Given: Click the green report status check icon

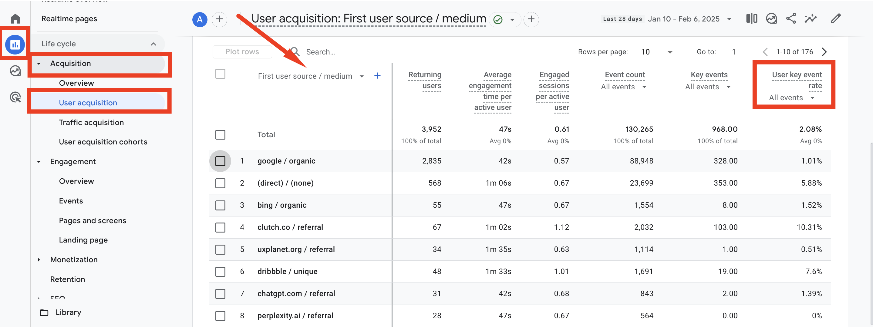Looking at the screenshot, I should [x=498, y=20].
